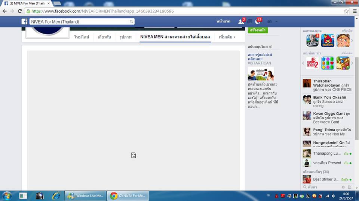The width and height of the screenshot is (359, 201).
Task: Click the network signal bars tray icon
Action: pyautogui.click(x=327, y=196)
